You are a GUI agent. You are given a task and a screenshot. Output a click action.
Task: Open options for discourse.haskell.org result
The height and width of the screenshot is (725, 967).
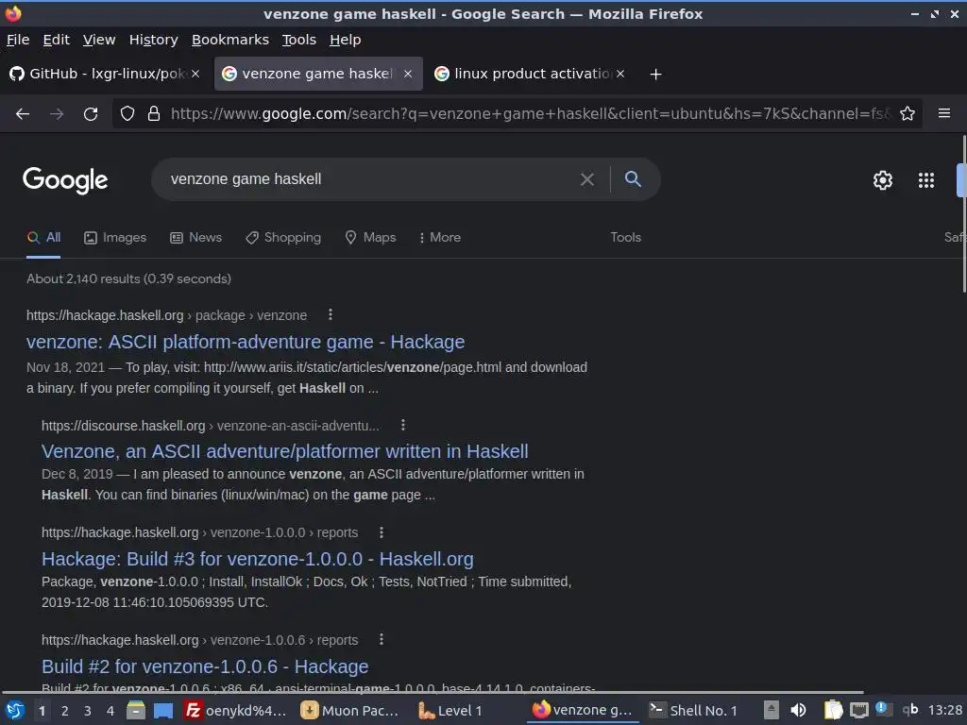[402, 426]
